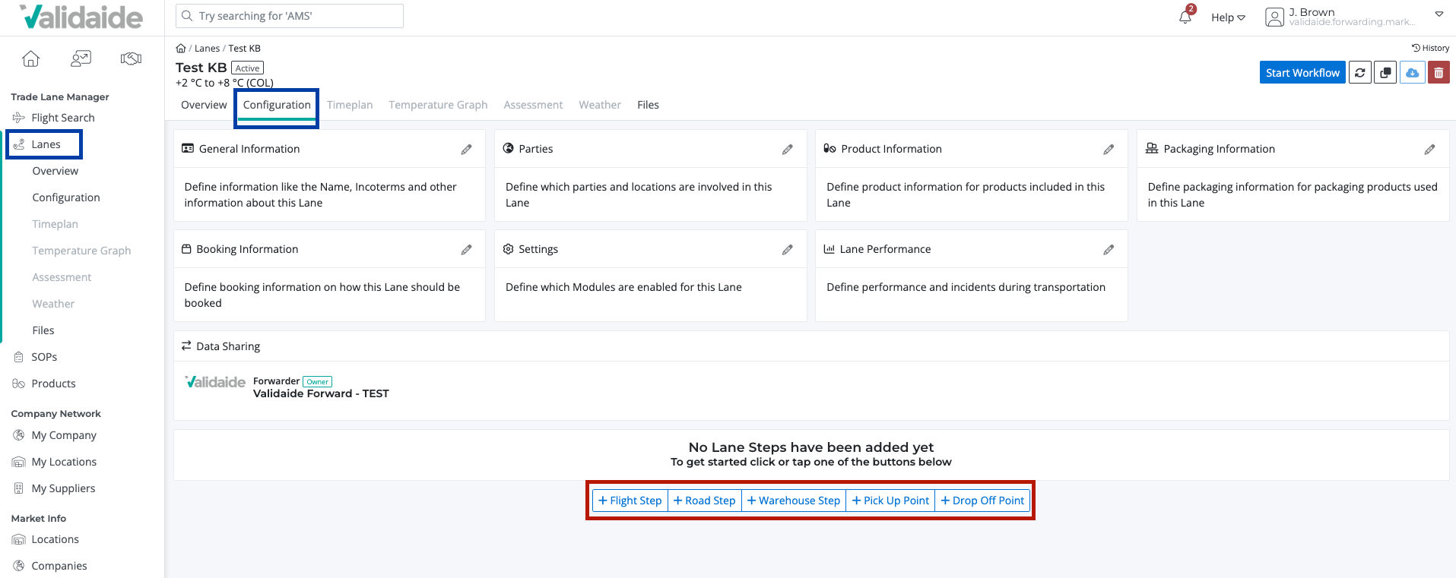
Task: Edit Packaging Information via pencil icon
Action: tap(1429, 150)
